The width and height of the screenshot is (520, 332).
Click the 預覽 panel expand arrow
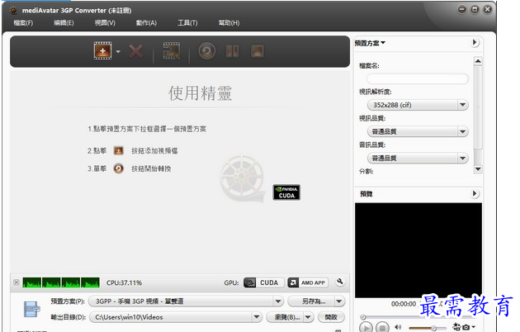pyautogui.click(x=475, y=194)
